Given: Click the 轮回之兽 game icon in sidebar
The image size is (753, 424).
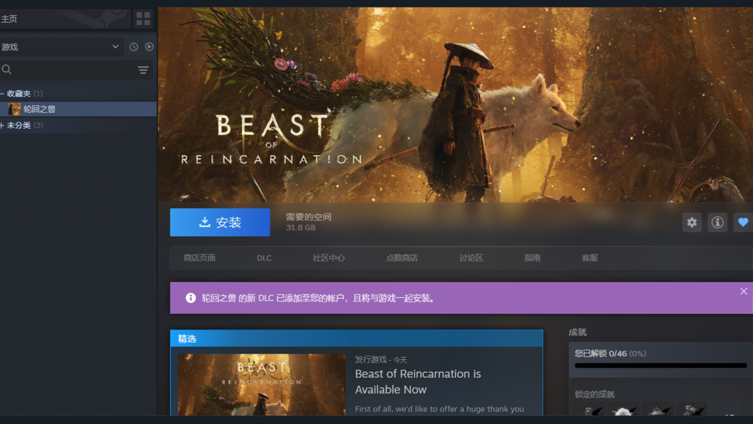Looking at the screenshot, I should point(15,109).
